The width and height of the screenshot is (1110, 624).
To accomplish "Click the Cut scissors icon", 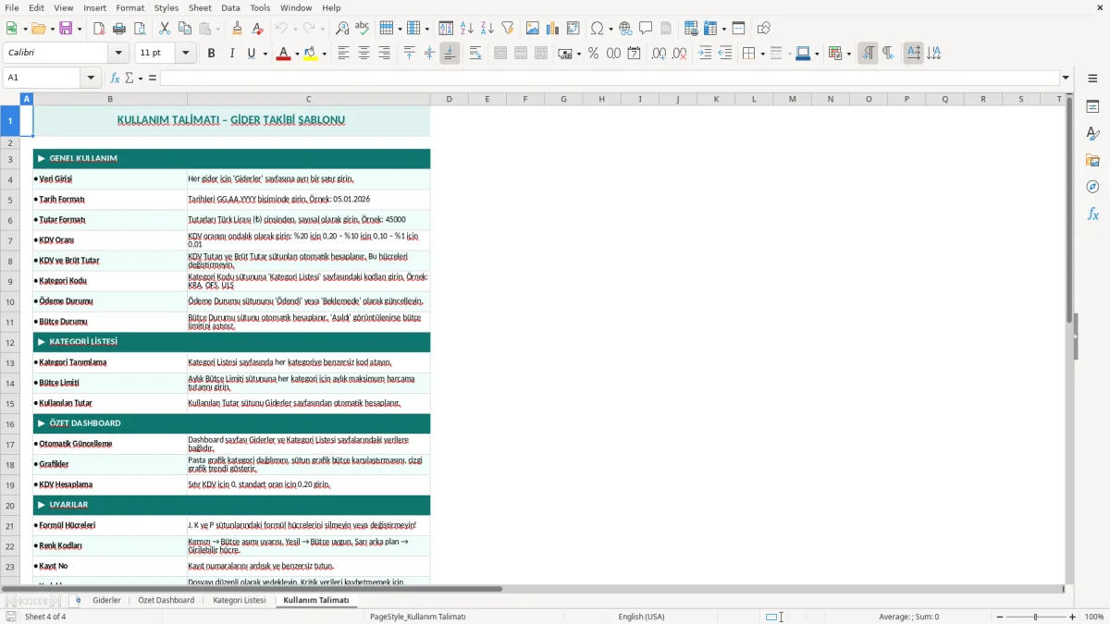I will [165, 29].
